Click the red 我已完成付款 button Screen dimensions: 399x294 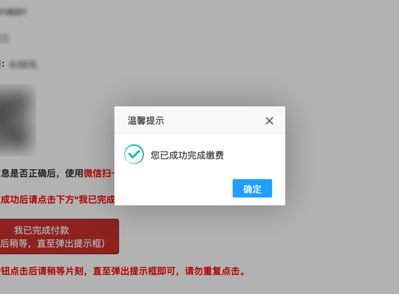[59, 236]
